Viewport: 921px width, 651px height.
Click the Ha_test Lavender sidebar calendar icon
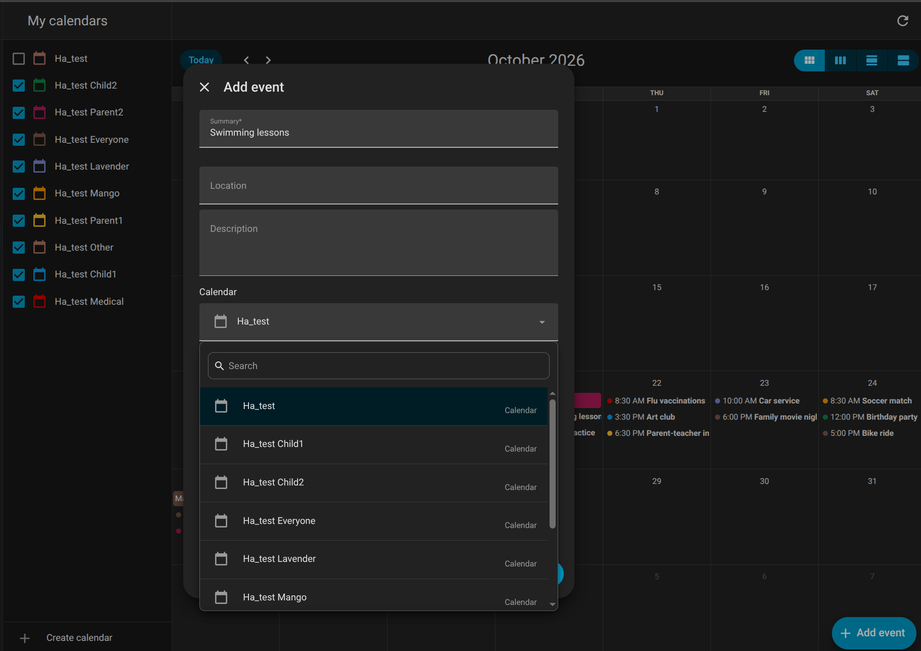tap(39, 167)
